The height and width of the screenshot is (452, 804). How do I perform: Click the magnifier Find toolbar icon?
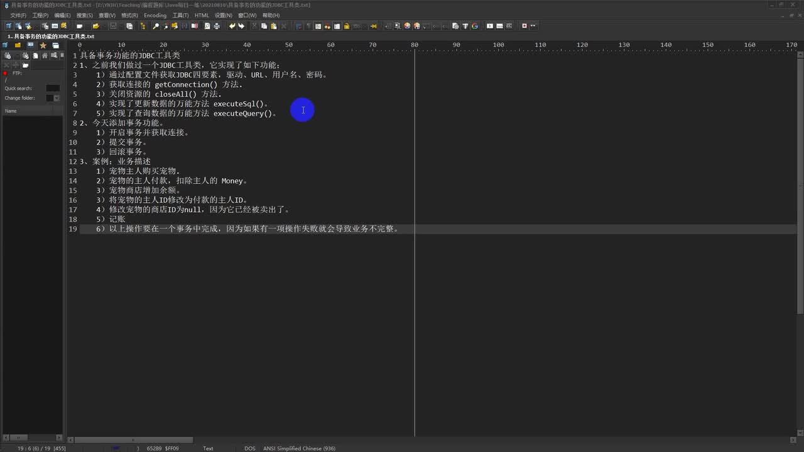pyautogui.click(x=156, y=26)
